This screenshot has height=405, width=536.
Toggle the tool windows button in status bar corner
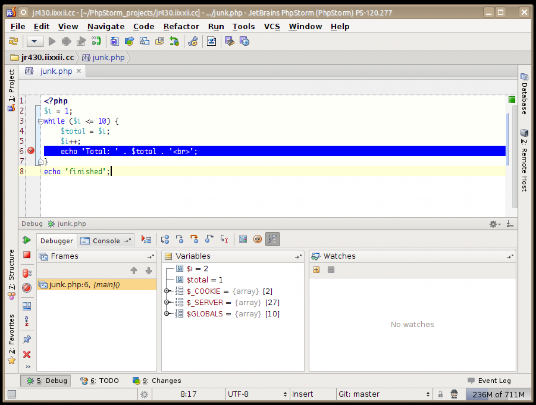point(12,394)
